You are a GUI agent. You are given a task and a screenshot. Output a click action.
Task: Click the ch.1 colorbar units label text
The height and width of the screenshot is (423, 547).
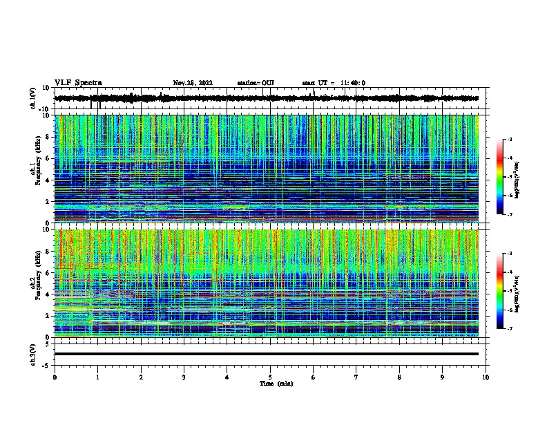pos(517,180)
